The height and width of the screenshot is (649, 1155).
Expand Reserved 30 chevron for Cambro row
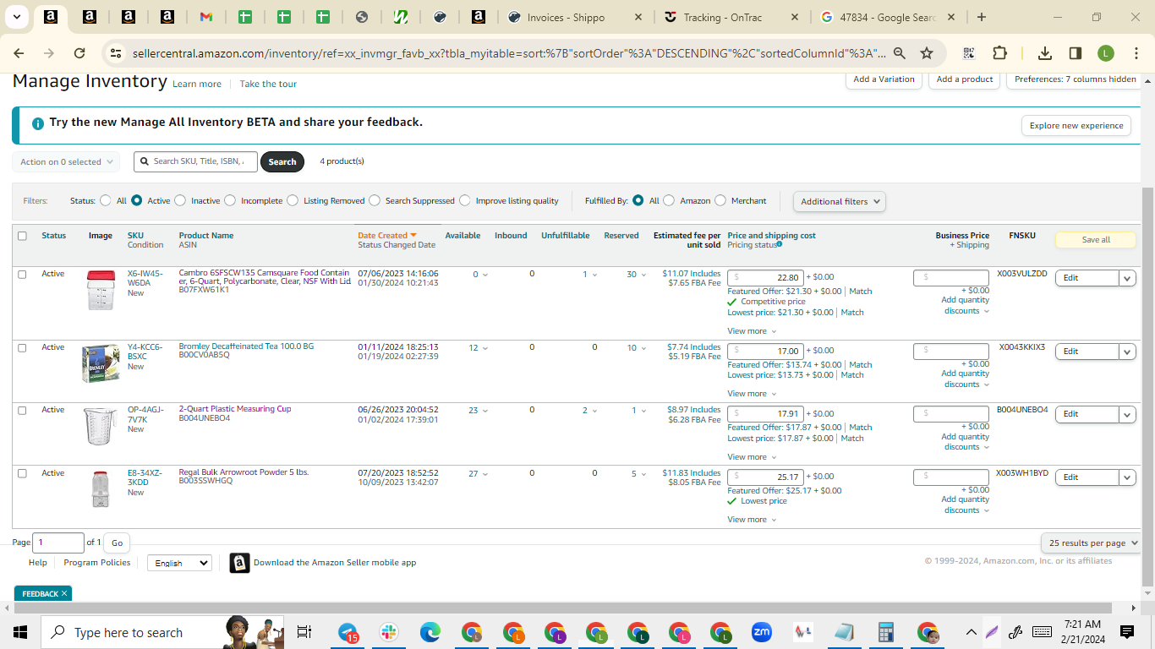tap(643, 275)
